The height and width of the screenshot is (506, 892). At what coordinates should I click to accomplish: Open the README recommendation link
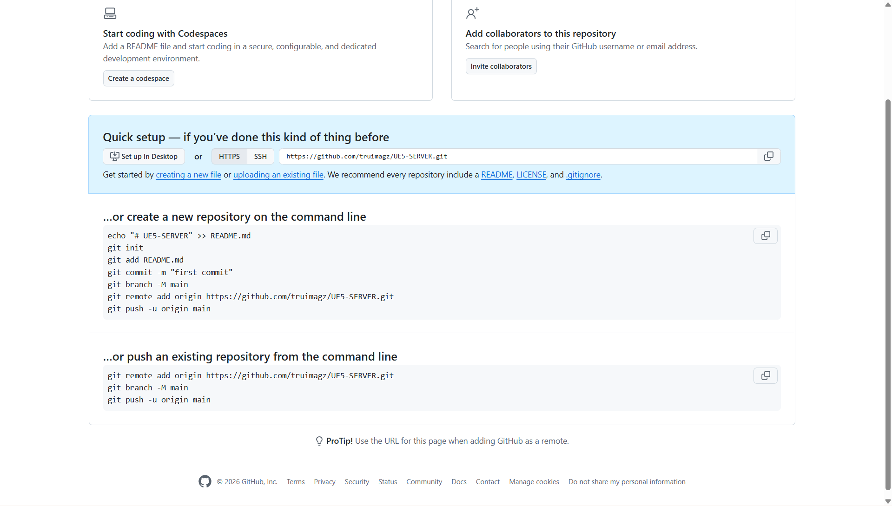tap(497, 175)
